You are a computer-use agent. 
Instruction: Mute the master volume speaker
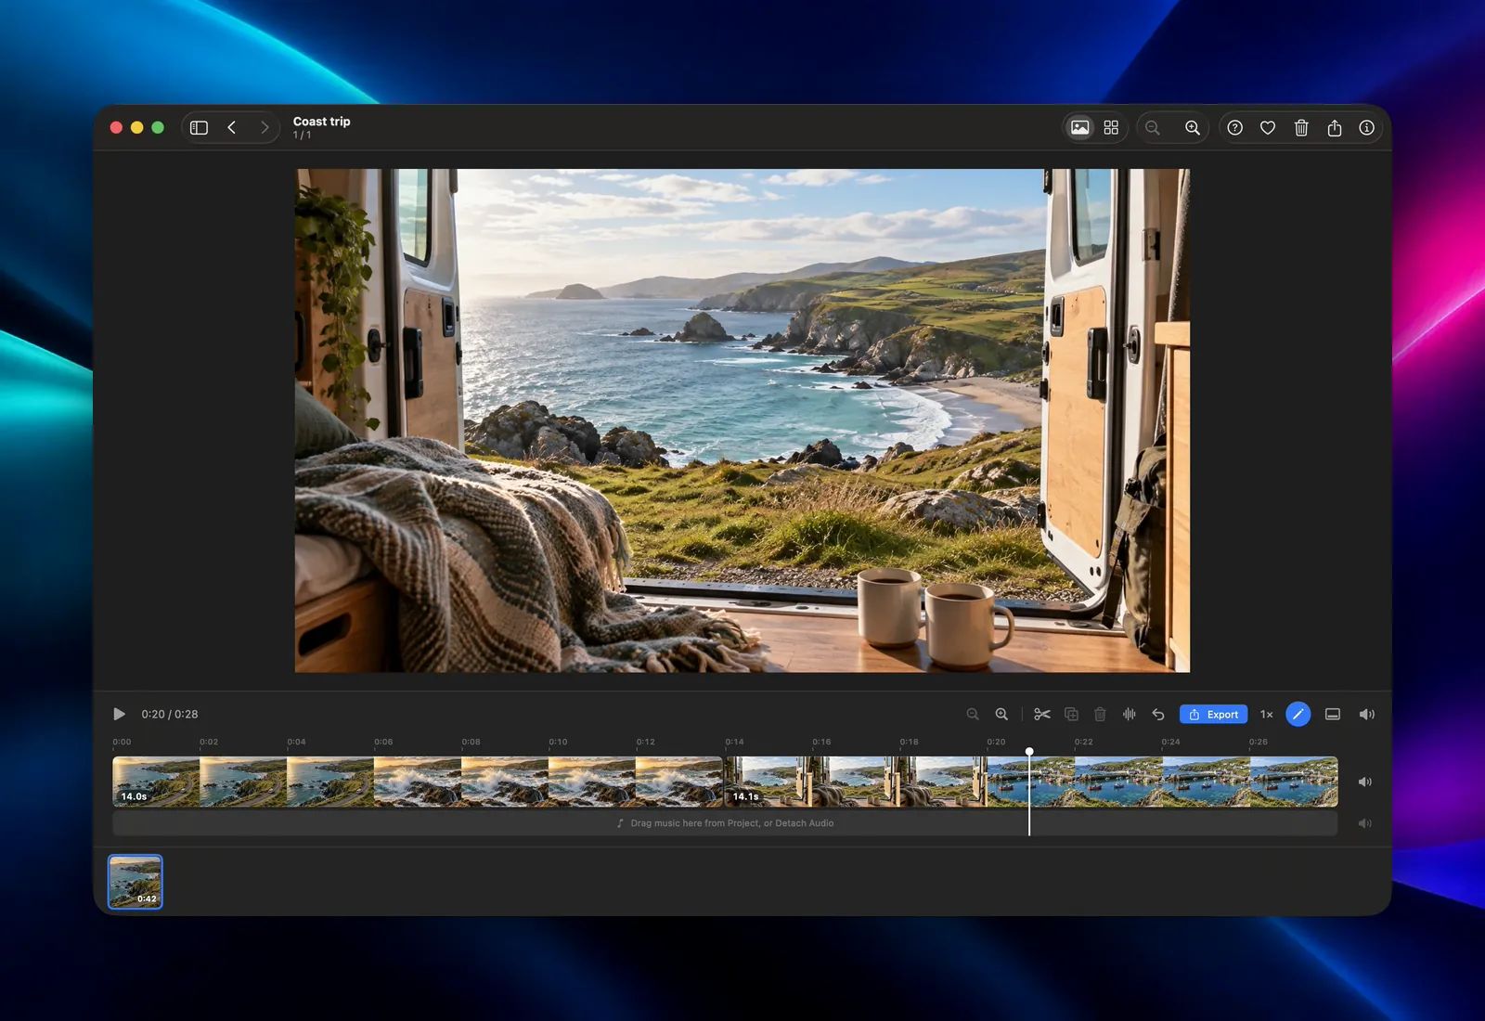[1367, 714]
